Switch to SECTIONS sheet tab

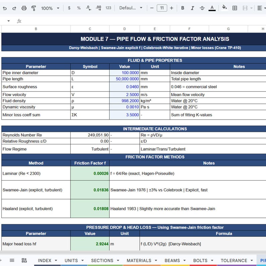tap(102, 260)
